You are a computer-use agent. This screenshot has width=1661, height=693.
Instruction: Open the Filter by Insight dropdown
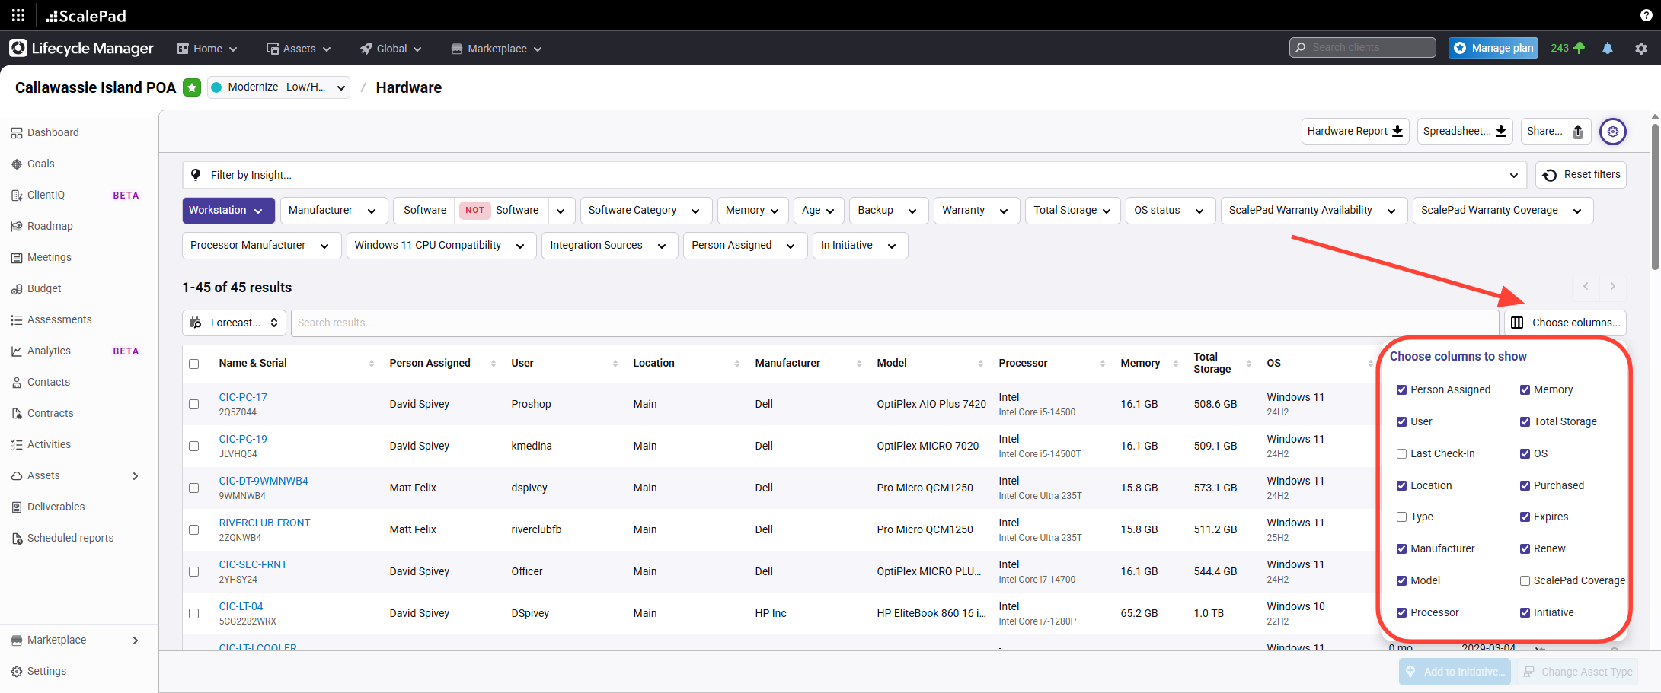(x=854, y=175)
